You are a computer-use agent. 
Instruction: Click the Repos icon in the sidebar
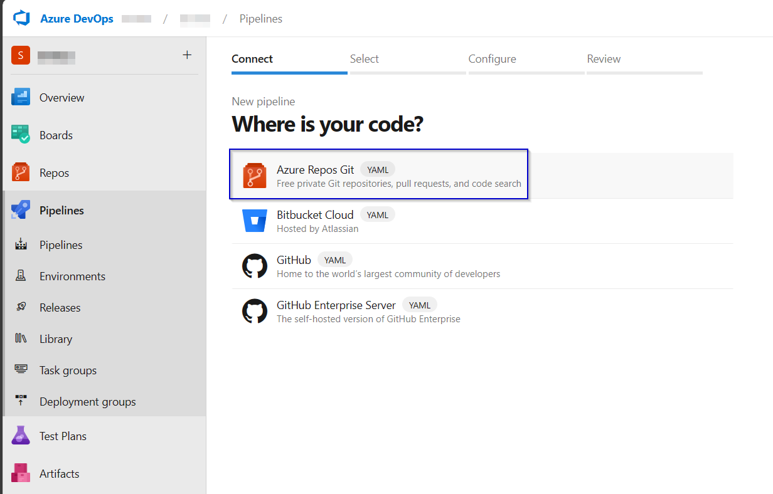pos(21,172)
